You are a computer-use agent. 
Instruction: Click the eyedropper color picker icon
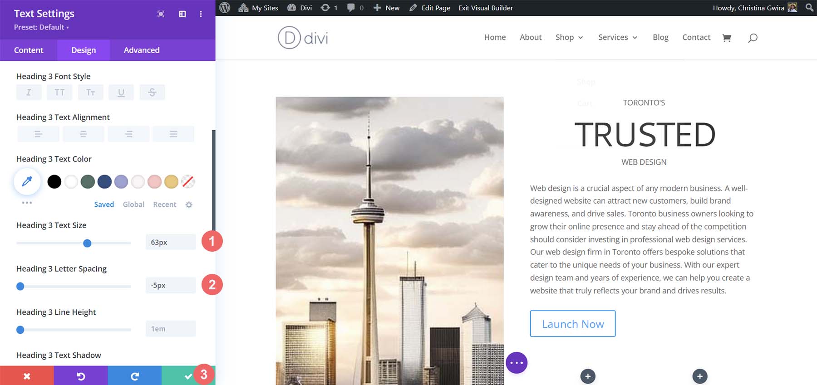point(27,182)
